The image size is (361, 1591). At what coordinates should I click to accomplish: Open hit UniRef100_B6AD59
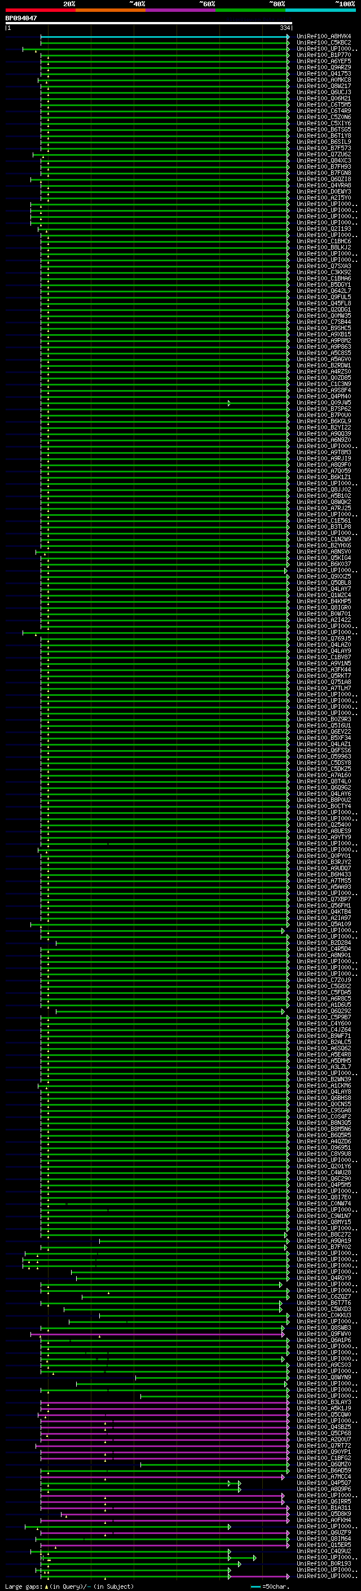[324, 1471]
